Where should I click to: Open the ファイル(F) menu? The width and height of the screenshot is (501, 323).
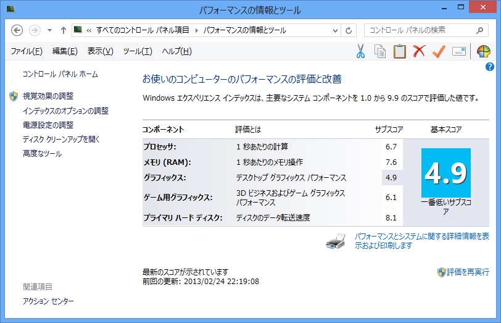(27, 51)
